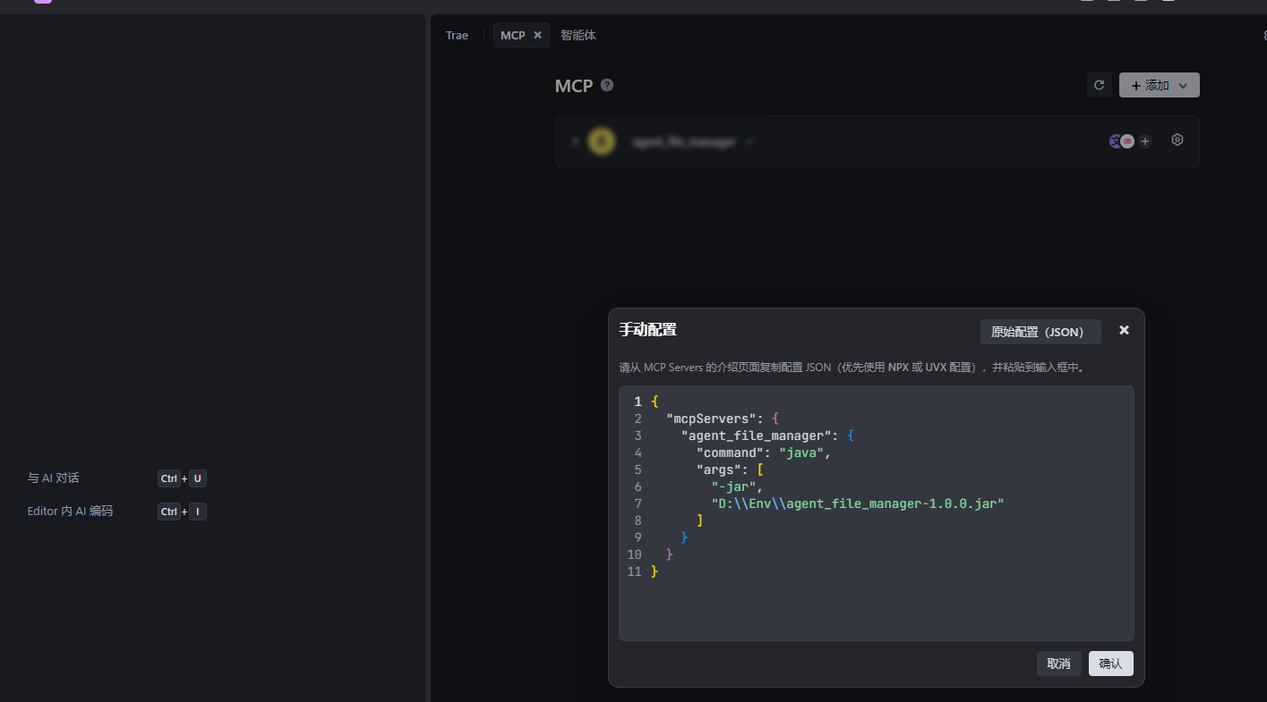Click the green status check beside agent_file_manager
The height and width of the screenshot is (702, 1267).
(x=749, y=140)
